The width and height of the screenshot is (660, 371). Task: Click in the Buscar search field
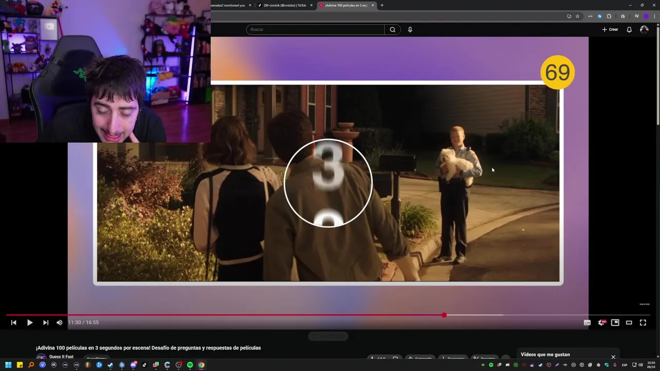315,29
